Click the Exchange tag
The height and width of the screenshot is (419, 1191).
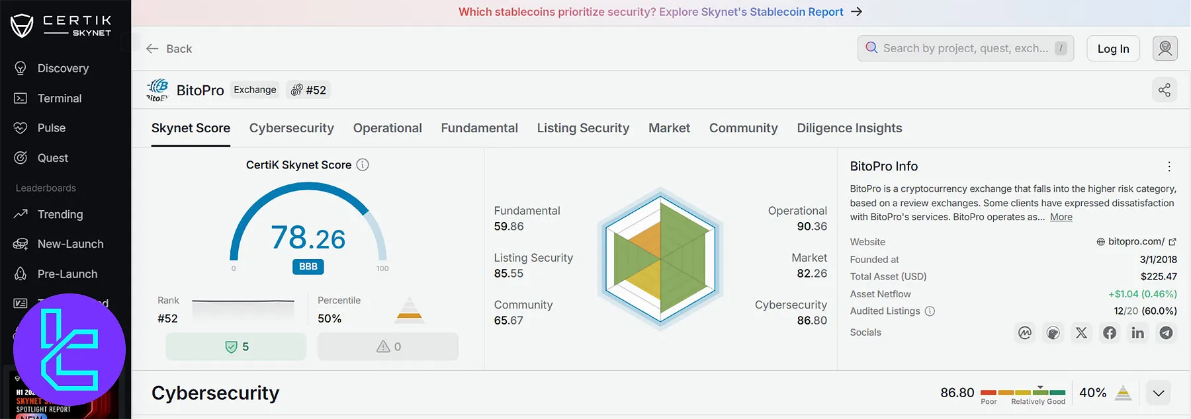255,90
